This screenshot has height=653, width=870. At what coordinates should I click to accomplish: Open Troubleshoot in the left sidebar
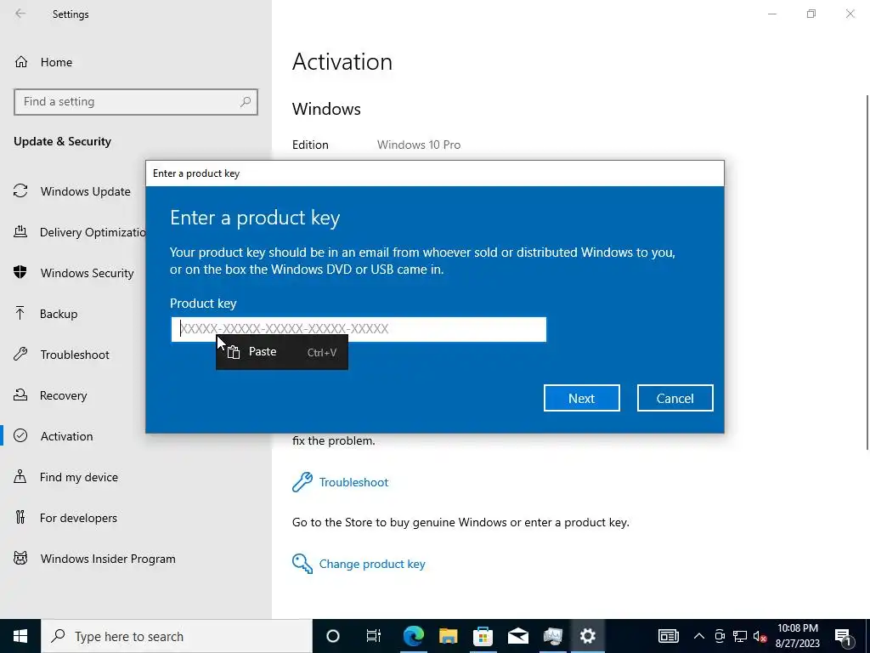tap(75, 355)
